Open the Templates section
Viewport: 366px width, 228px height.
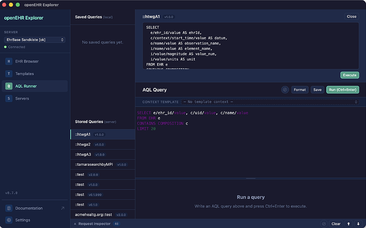pyautogui.click(x=35, y=74)
